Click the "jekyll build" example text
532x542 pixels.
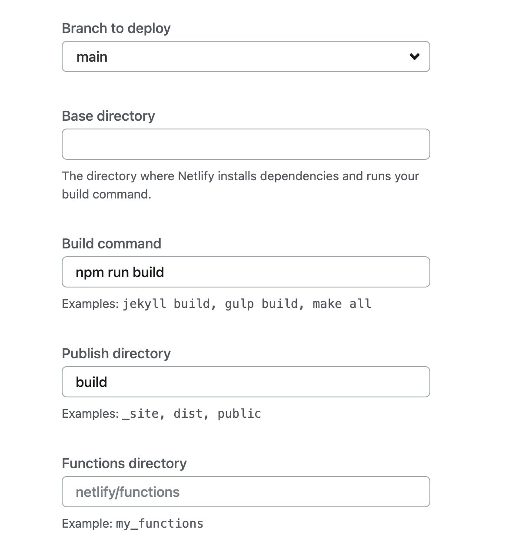click(x=167, y=304)
